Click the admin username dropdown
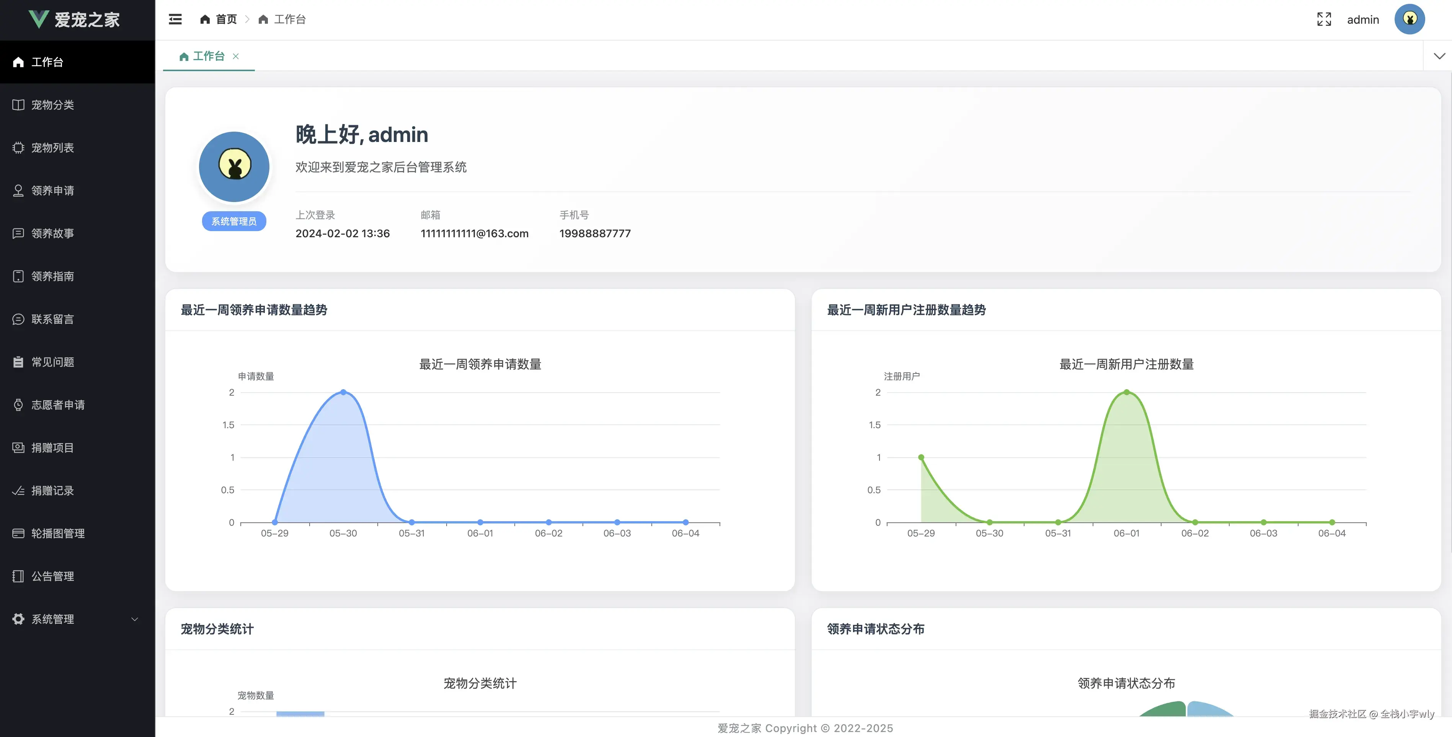The width and height of the screenshot is (1452, 737). tap(1362, 20)
